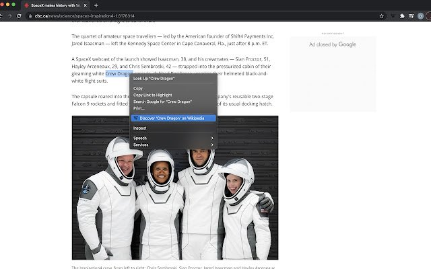This screenshot has width=431, height=269.
Task: Go forward in browser history
Action: coord(9,16)
